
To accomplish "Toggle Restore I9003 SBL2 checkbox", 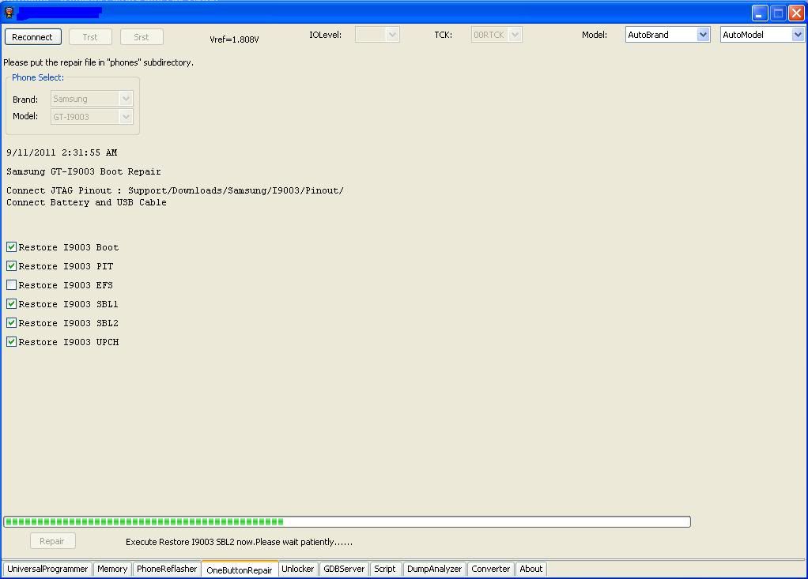I will (x=11, y=323).
